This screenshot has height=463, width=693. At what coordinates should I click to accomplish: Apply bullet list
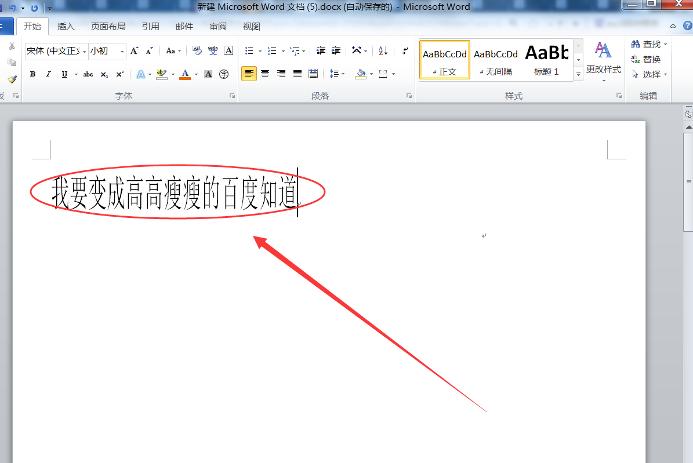point(249,51)
